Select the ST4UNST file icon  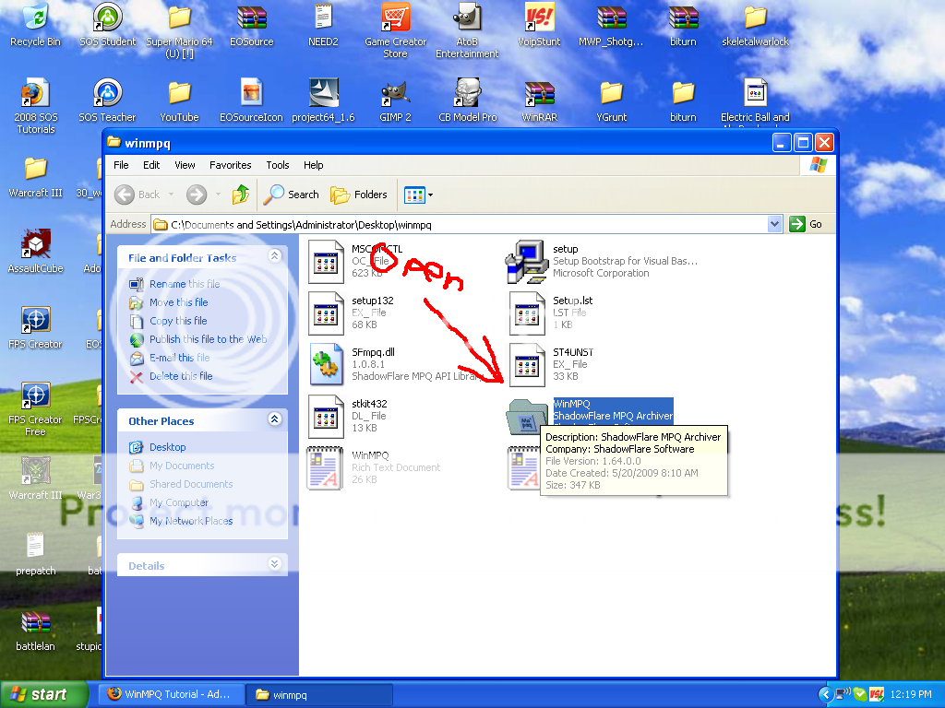pos(526,364)
